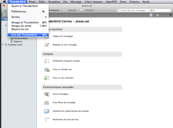Open the OpenPGP menu

pyautogui.click(x=111, y=2)
